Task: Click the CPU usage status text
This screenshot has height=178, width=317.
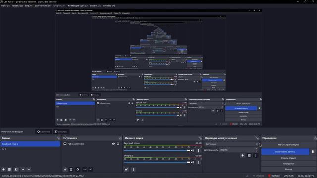Action: 288,176
